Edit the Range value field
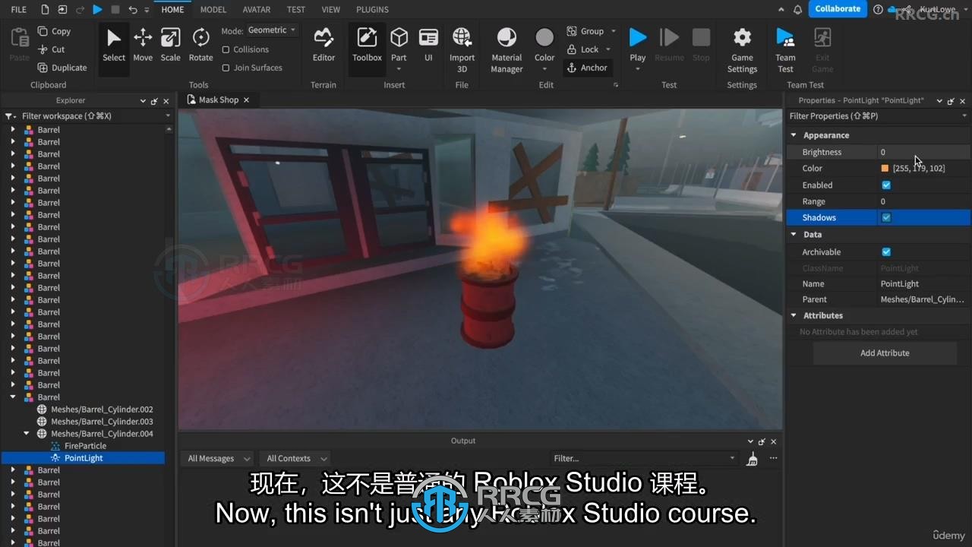This screenshot has height=547, width=972. (923, 201)
